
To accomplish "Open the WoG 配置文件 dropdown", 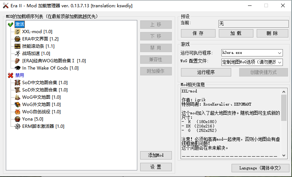I will pos(252,62).
